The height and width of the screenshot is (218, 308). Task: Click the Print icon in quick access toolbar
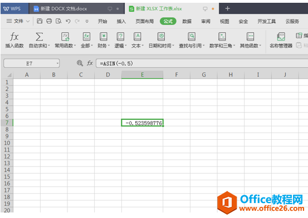(49, 21)
